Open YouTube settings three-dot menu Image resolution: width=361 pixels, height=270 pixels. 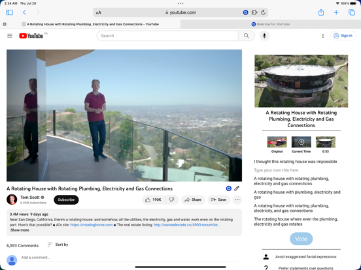323,36
